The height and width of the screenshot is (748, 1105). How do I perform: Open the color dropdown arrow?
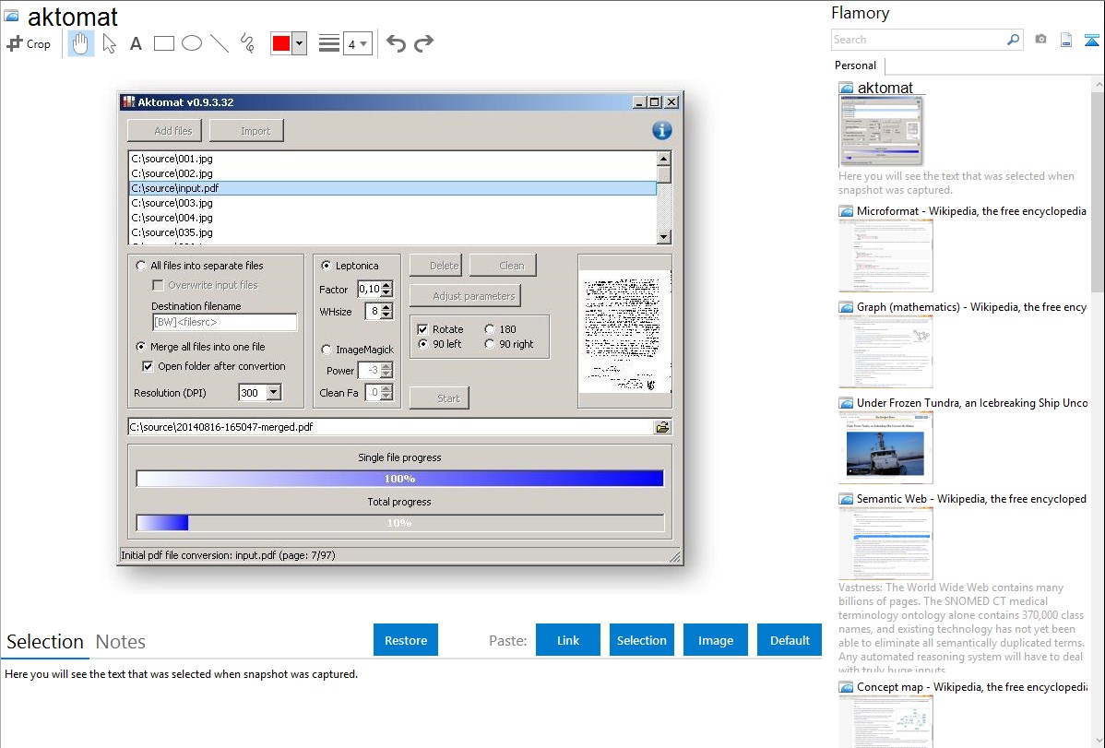pos(300,43)
